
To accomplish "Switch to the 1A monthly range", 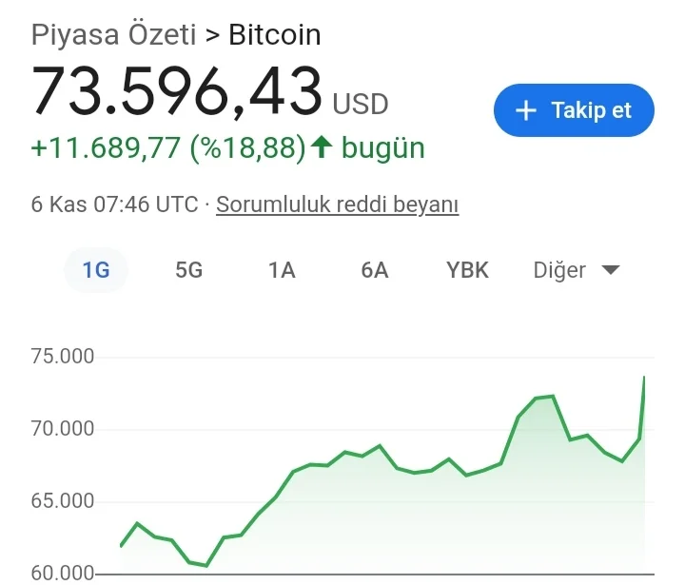I will 282,270.
